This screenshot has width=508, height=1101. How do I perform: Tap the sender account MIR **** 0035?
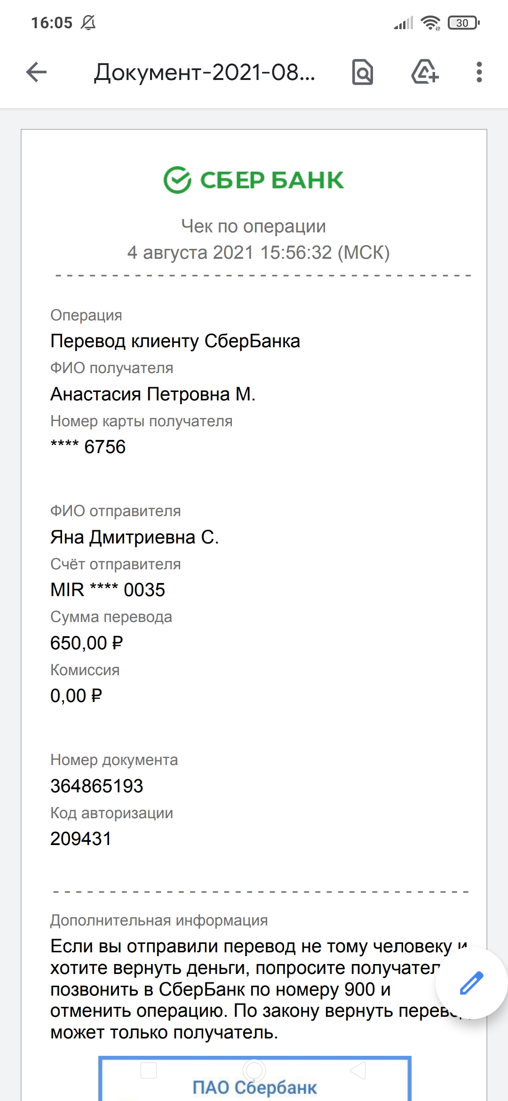108,590
